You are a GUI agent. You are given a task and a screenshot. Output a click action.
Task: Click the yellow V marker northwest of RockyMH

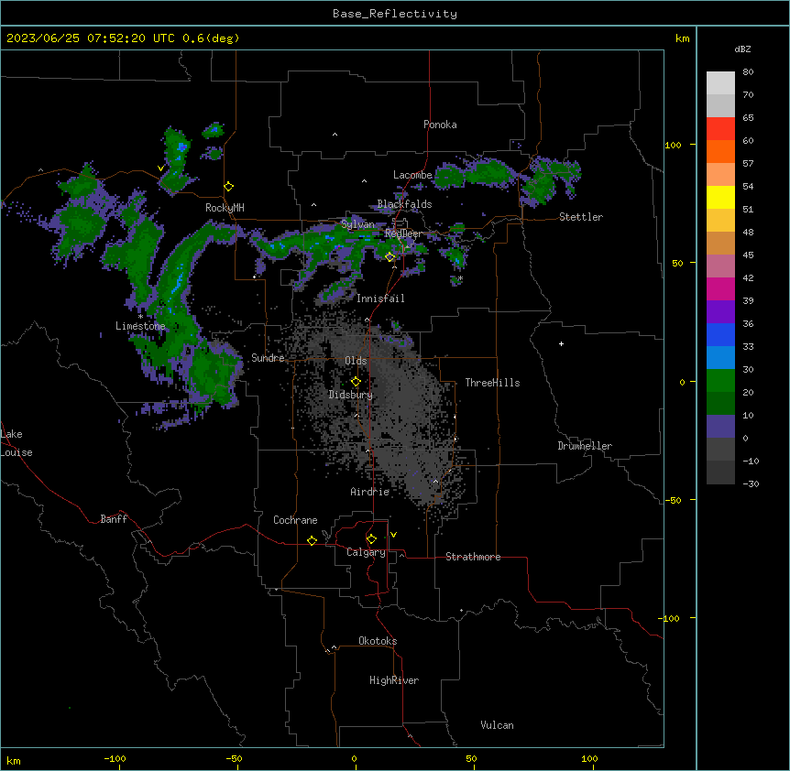[x=160, y=168]
